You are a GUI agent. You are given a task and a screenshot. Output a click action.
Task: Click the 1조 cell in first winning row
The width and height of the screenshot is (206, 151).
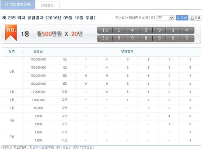tap(105, 30)
